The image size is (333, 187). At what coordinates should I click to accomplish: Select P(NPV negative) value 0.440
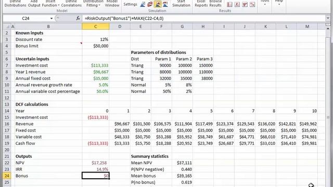coord(182,169)
